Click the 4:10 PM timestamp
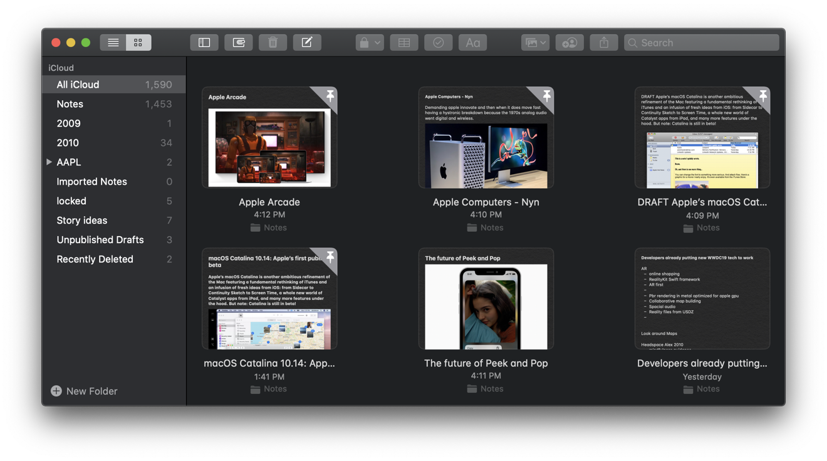Screen dimensions: 827x461 pyautogui.click(x=486, y=215)
